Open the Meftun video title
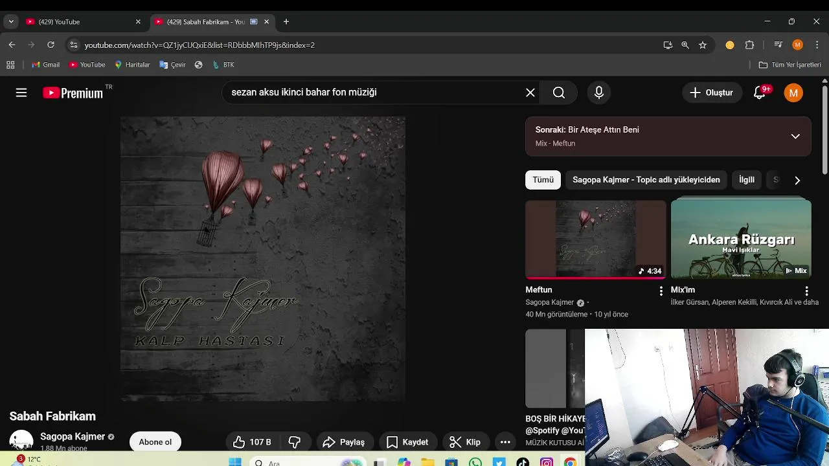Image resolution: width=829 pixels, height=466 pixels. (539, 290)
